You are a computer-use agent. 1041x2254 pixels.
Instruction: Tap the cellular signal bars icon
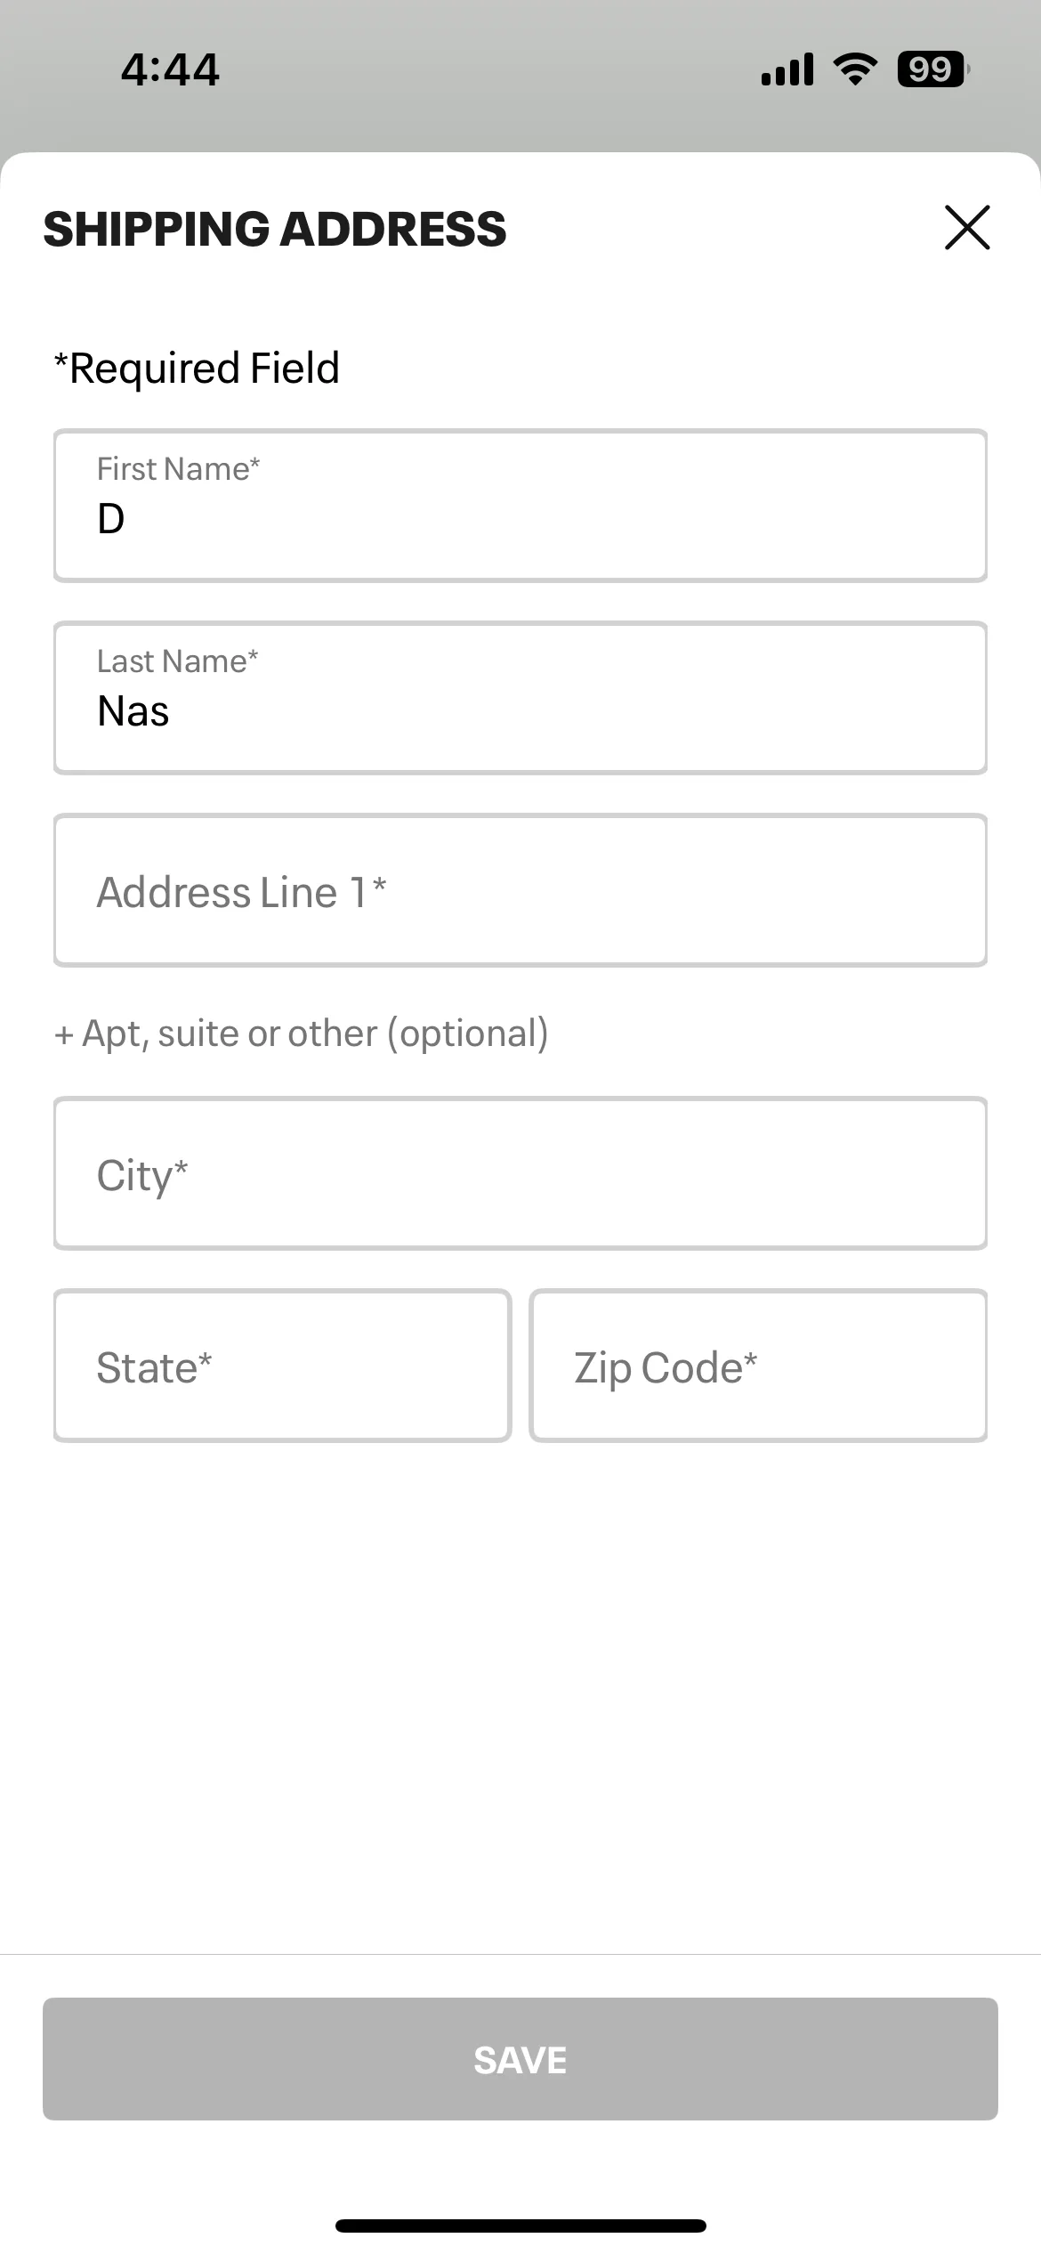click(787, 69)
